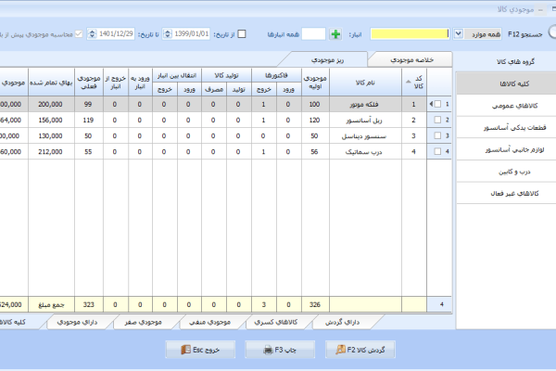Screen dimensions: 556x371
Task: Click the printer icon on چاپ F3
Action: [x=268, y=350]
